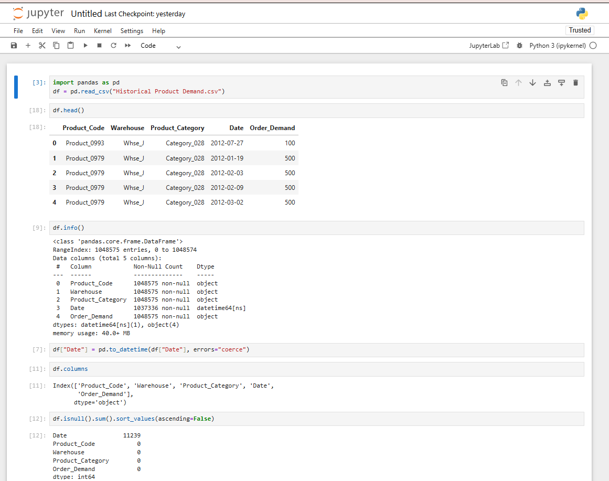This screenshot has width=609, height=481.
Task: Insert a cell below with the plus icon
Action: point(28,46)
